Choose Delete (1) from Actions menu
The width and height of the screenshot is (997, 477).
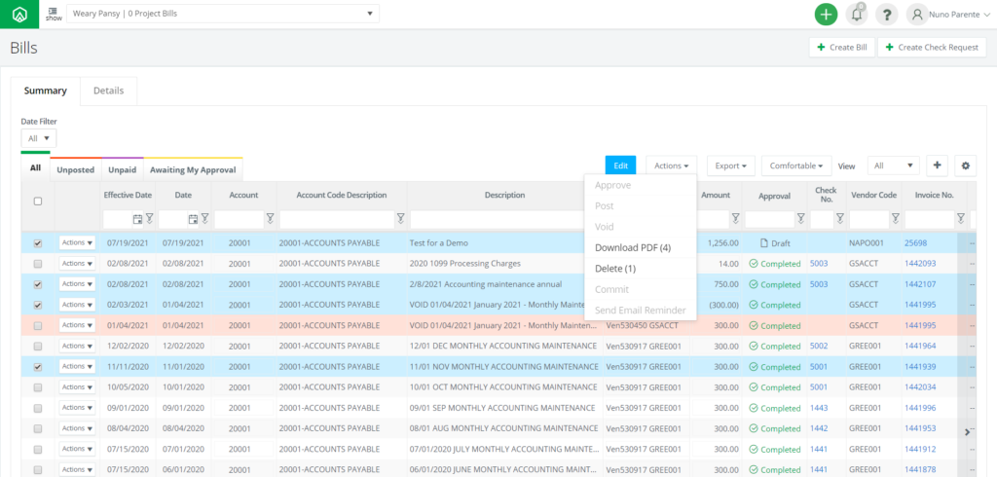pyautogui.click(x=641, y=269)
